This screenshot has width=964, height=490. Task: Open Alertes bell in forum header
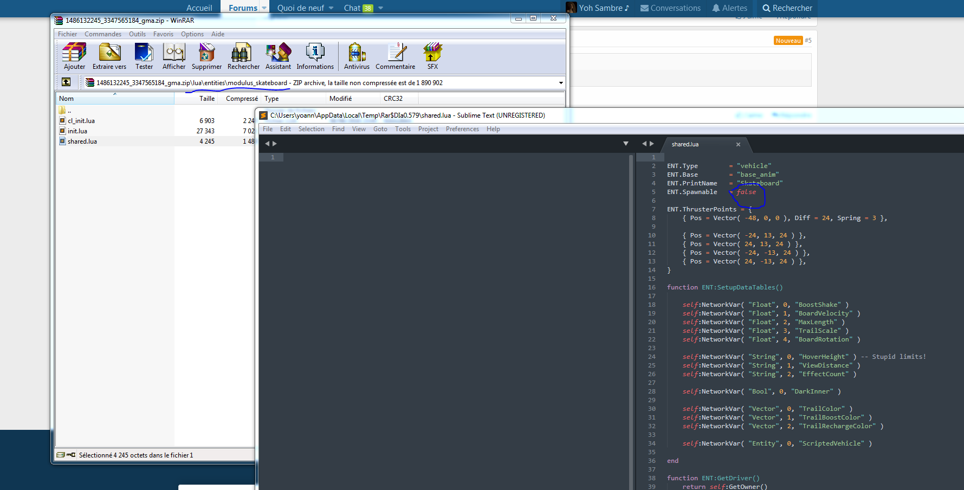click(729, 8)
